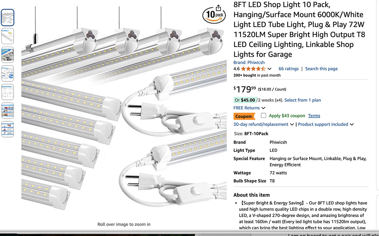Click the 4.6 star rating icons
This screenshot has width=379, height=236.
(x=253, y=69)
